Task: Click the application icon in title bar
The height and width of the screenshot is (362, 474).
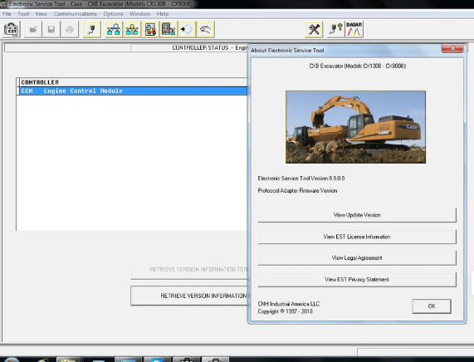Action: 3,4
